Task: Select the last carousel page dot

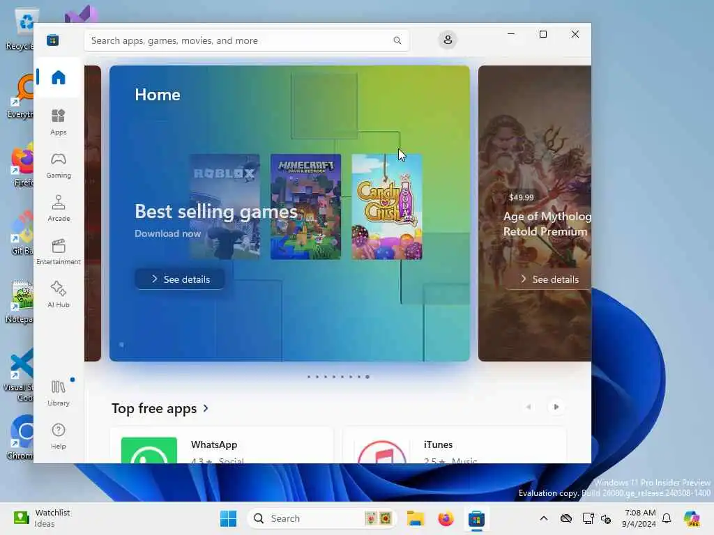Action: [x=367, y=377]
